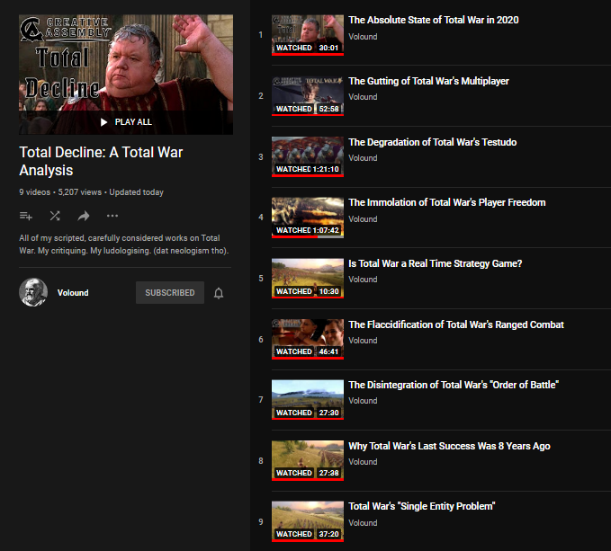Click the playlist description starting 'All of my scripted'
This screenshot has width=611, height=551.
click(x=124, y=244)
